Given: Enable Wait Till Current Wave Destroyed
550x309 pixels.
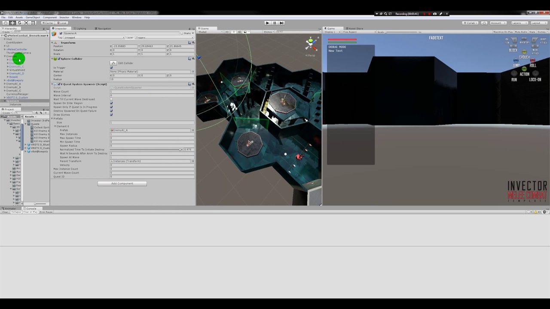Looking at the screenshot, I should 111,99.
